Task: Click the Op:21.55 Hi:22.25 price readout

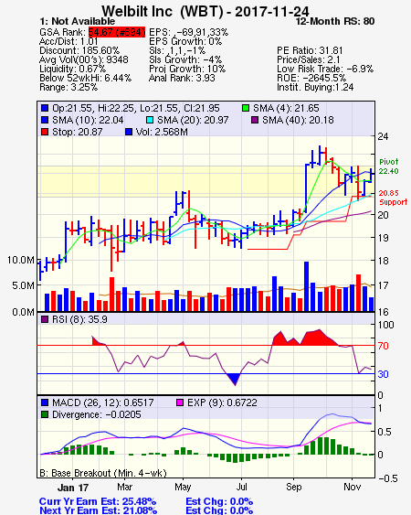Action: click(136, 108)
